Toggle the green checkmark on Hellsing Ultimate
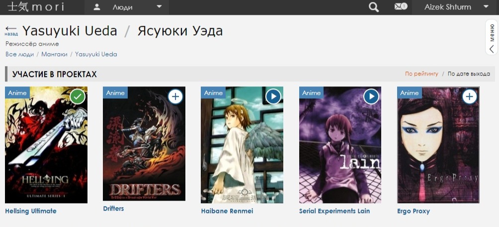This screenshot has height=227, width=499. (x=78, y=96)
